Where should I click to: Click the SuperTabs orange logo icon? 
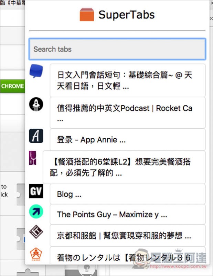[87, 14]
